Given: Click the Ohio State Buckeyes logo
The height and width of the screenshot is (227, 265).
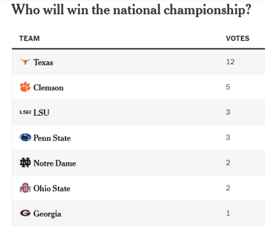Looking at the screenshot, I should [25, 188].
